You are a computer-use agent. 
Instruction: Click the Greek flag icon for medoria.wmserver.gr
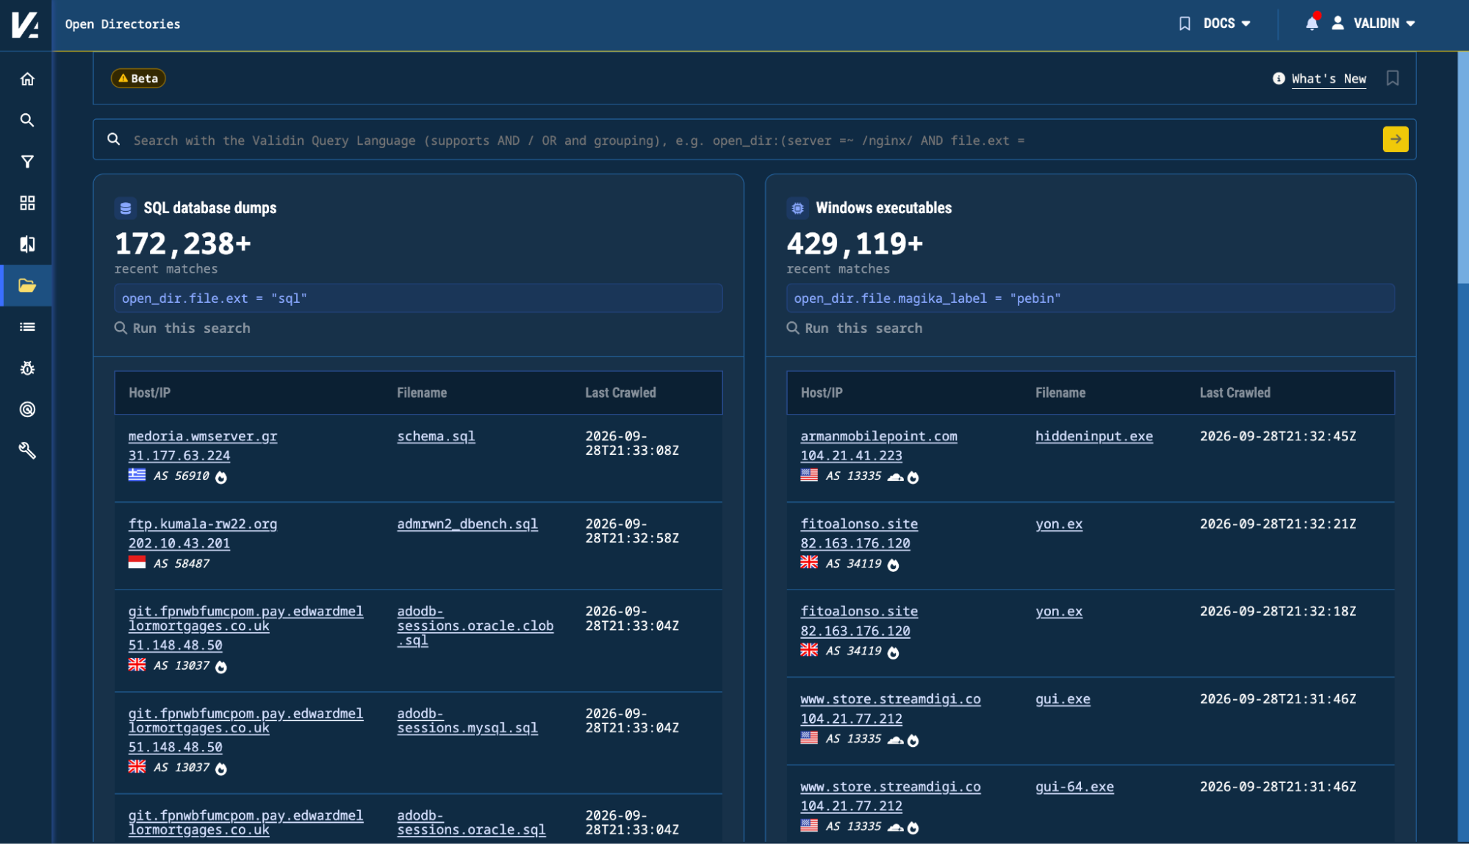click(x=137, y=475)
